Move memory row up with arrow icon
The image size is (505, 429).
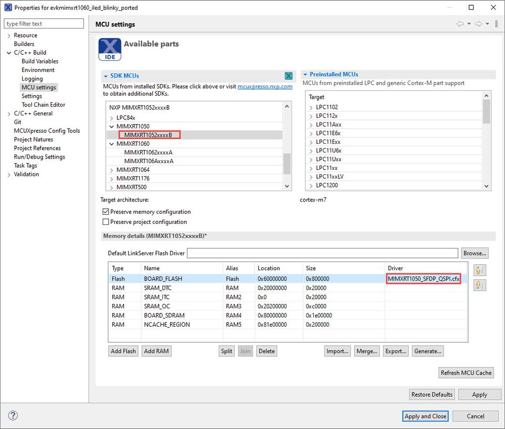click(x=479, y=270)
